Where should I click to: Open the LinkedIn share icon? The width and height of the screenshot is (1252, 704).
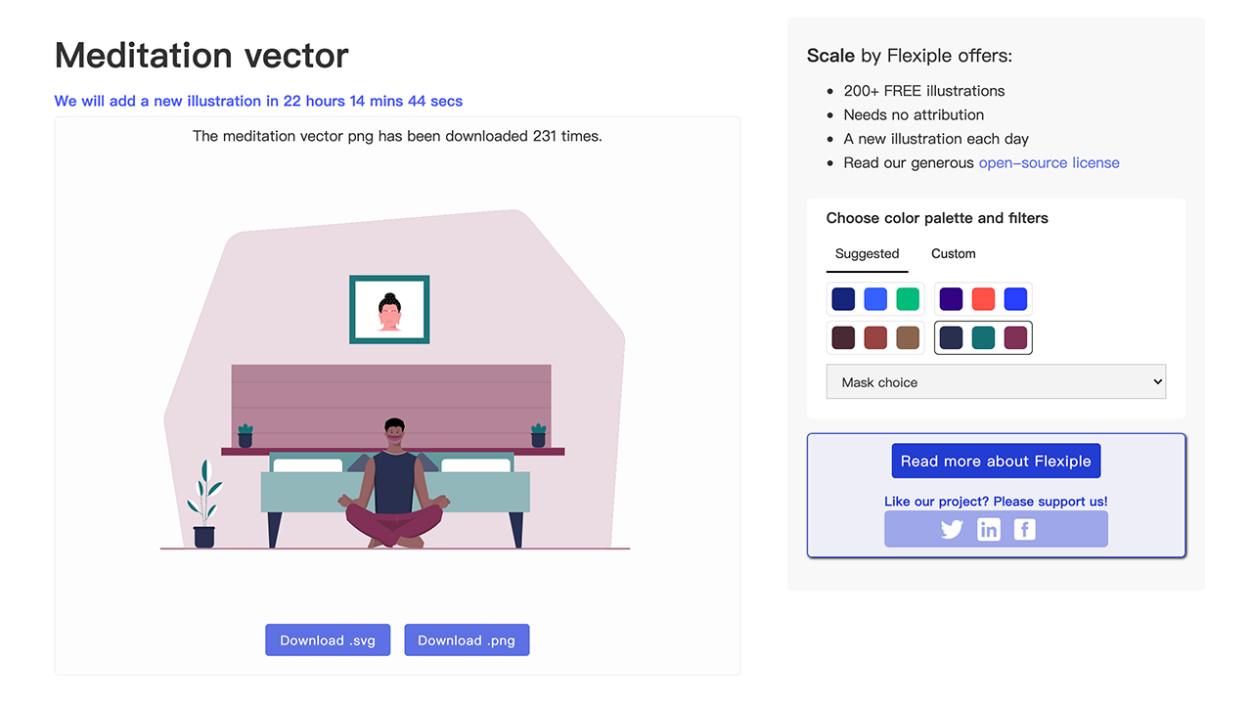tap(989, 529)
